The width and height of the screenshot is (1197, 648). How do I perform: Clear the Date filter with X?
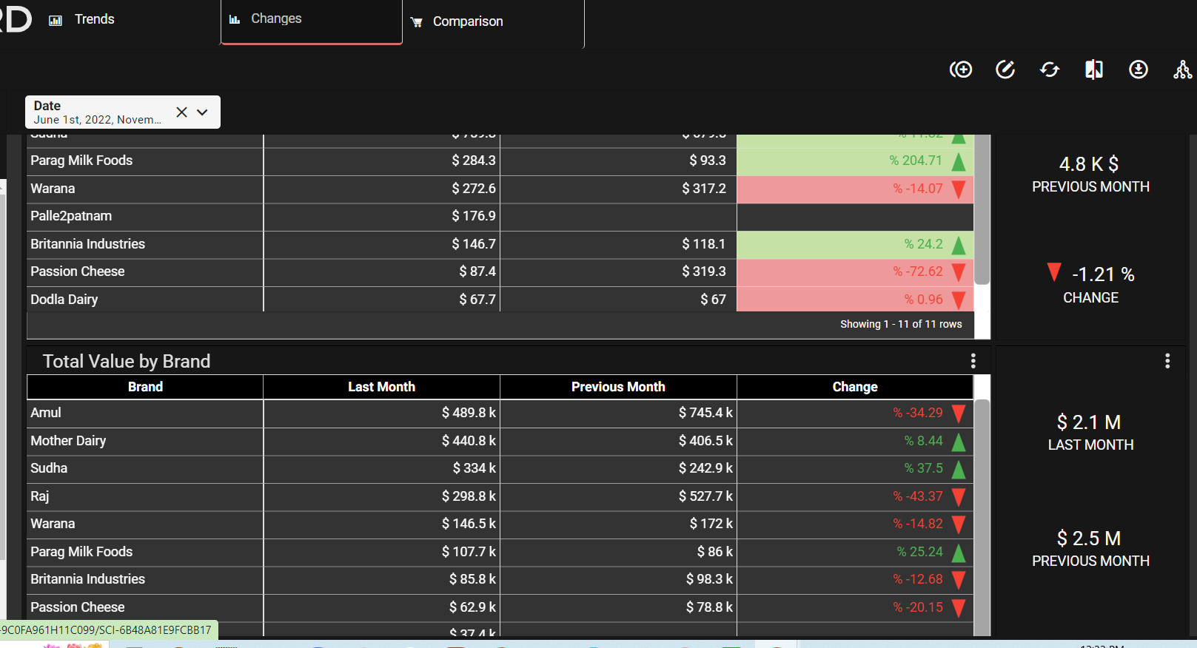tap(181, 112)
